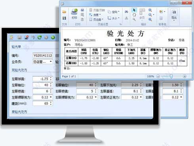
Task: Select the mouse pointer tool
Action: [134, 10]
